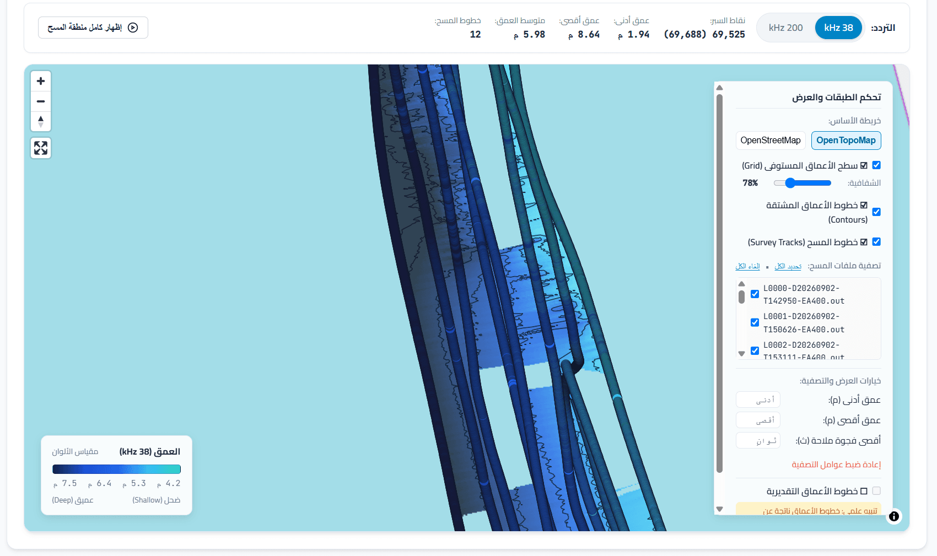Select 200 kHz frequency

coord(785,28)
